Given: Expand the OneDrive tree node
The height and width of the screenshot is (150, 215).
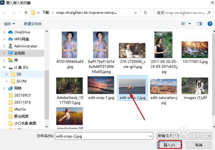Looking at the screenshot, I should coord(4,32).
